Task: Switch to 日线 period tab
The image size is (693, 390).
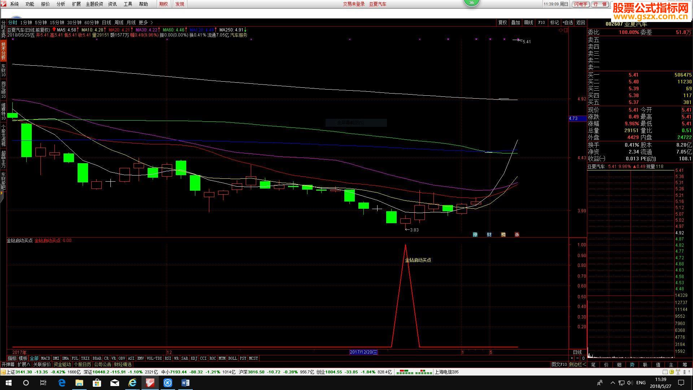Action: pos(106,22)
